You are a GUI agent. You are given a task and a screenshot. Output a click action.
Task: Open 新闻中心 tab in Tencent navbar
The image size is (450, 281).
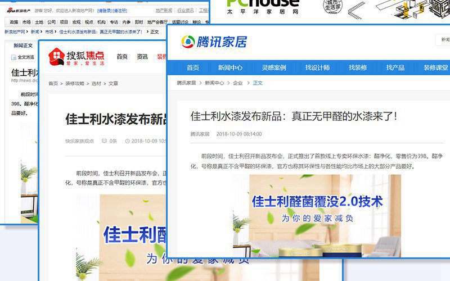pos(230,67)
